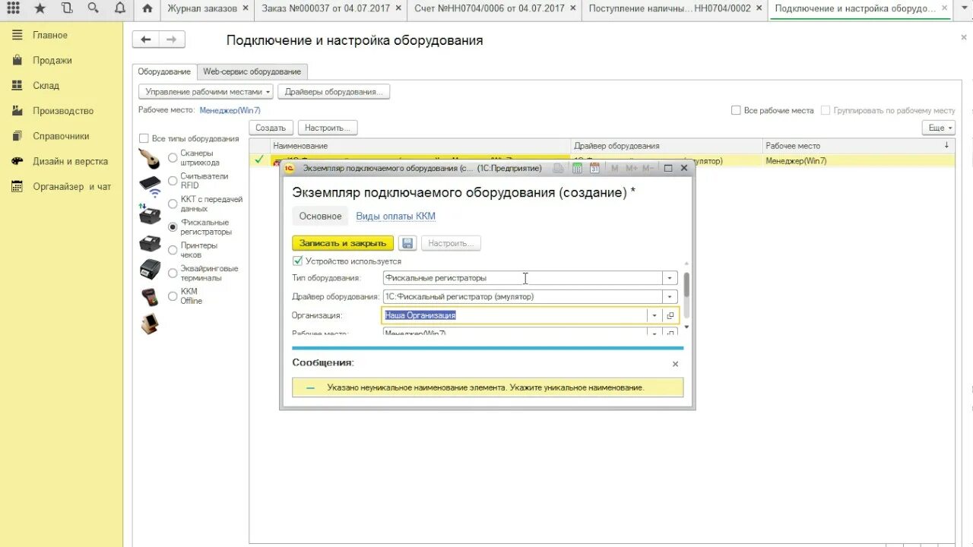Select Эквайринговые терминалы radio button
The image size is (973, 547).
click(x=173, y=273)
